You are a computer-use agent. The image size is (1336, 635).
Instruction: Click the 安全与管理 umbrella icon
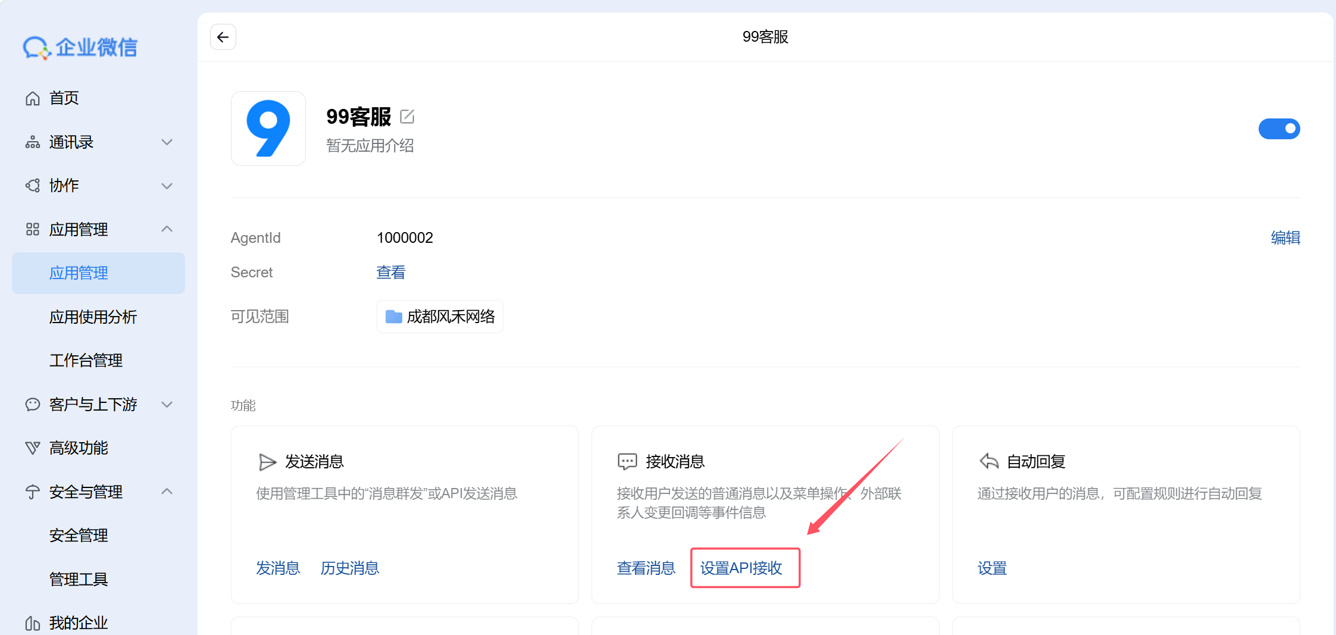33,492
